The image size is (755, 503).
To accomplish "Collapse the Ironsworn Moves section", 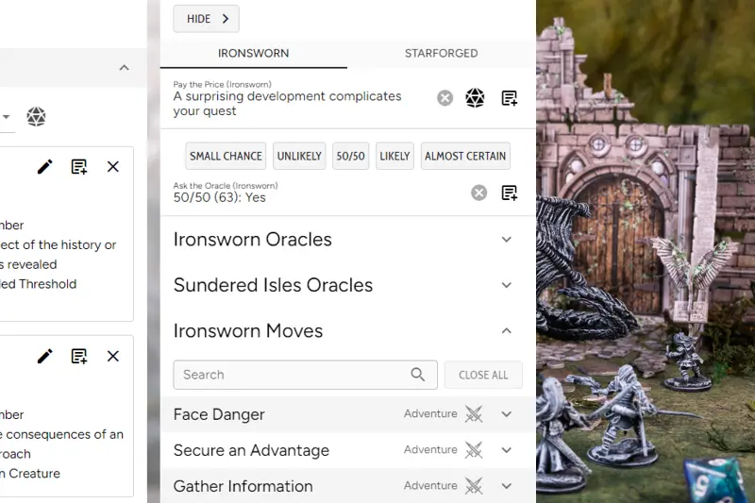I will tap(507, 331).
